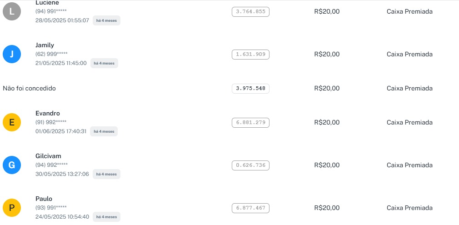Click the name Paulo
Viewport: 459px width, 225px height.
(x=44, y=199)
